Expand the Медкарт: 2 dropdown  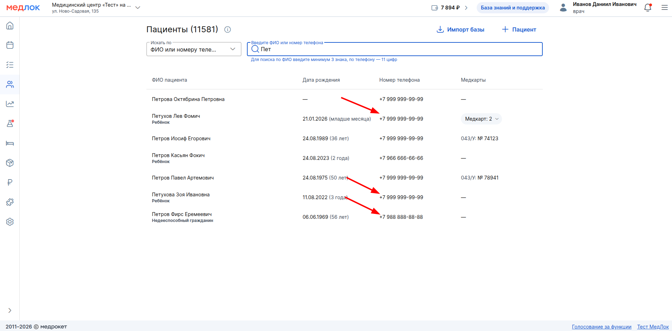(x=481, y=119)
